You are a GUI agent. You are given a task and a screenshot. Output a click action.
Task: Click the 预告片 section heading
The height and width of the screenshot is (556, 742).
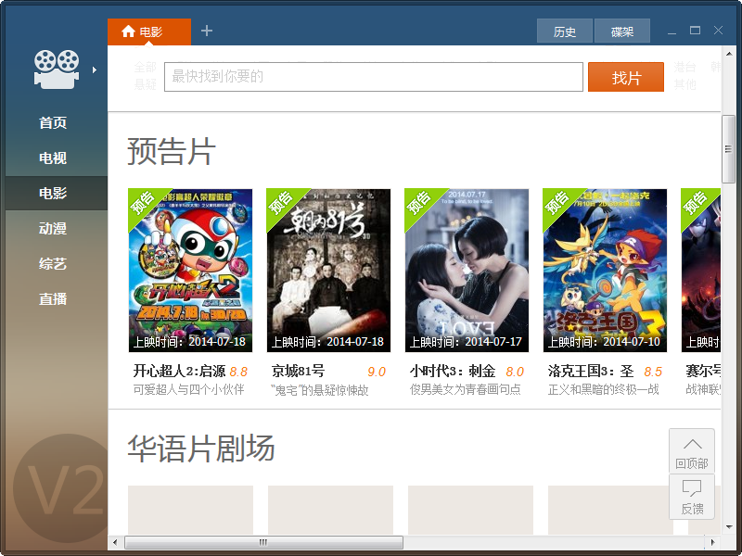pyautogui.click(x=172, y=151)
